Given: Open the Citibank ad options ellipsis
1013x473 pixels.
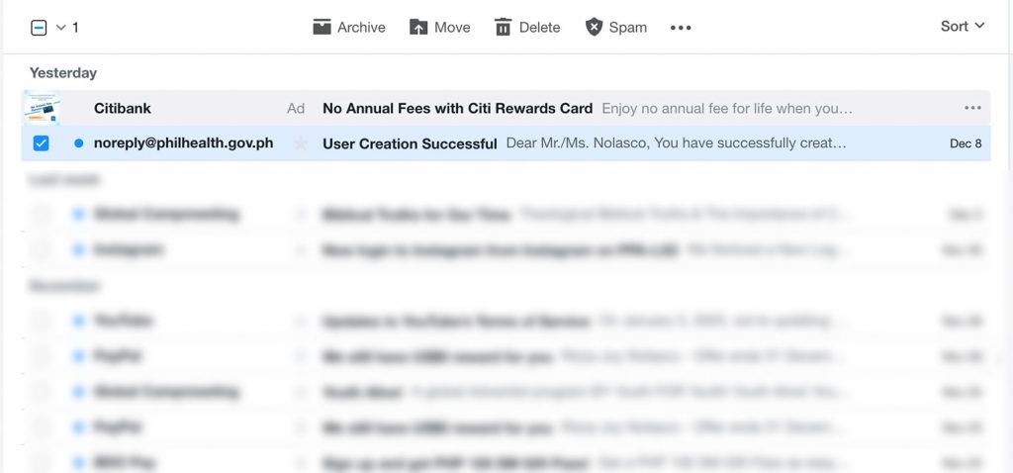Looking at the screenshot, I should click(973, 108).
